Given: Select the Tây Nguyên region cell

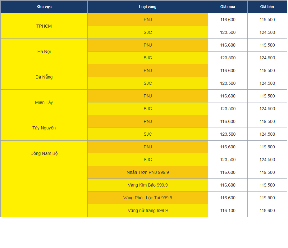Looking at the screenshot, I should pyautogui.click(x=44, y=128).
